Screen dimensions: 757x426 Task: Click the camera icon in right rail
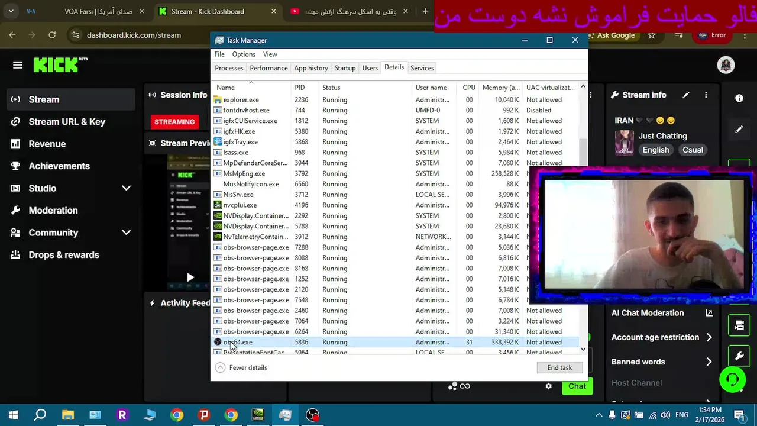(739, 325)
